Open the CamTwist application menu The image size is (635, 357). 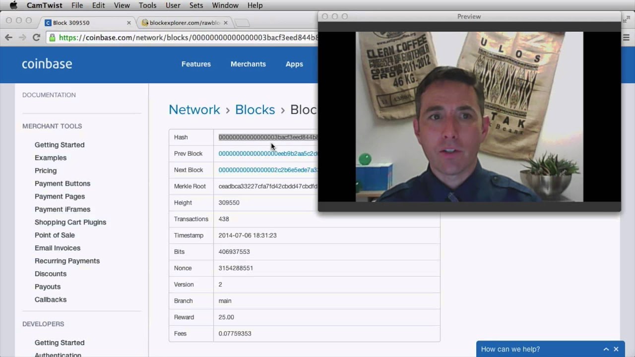(x=44, y=5)
